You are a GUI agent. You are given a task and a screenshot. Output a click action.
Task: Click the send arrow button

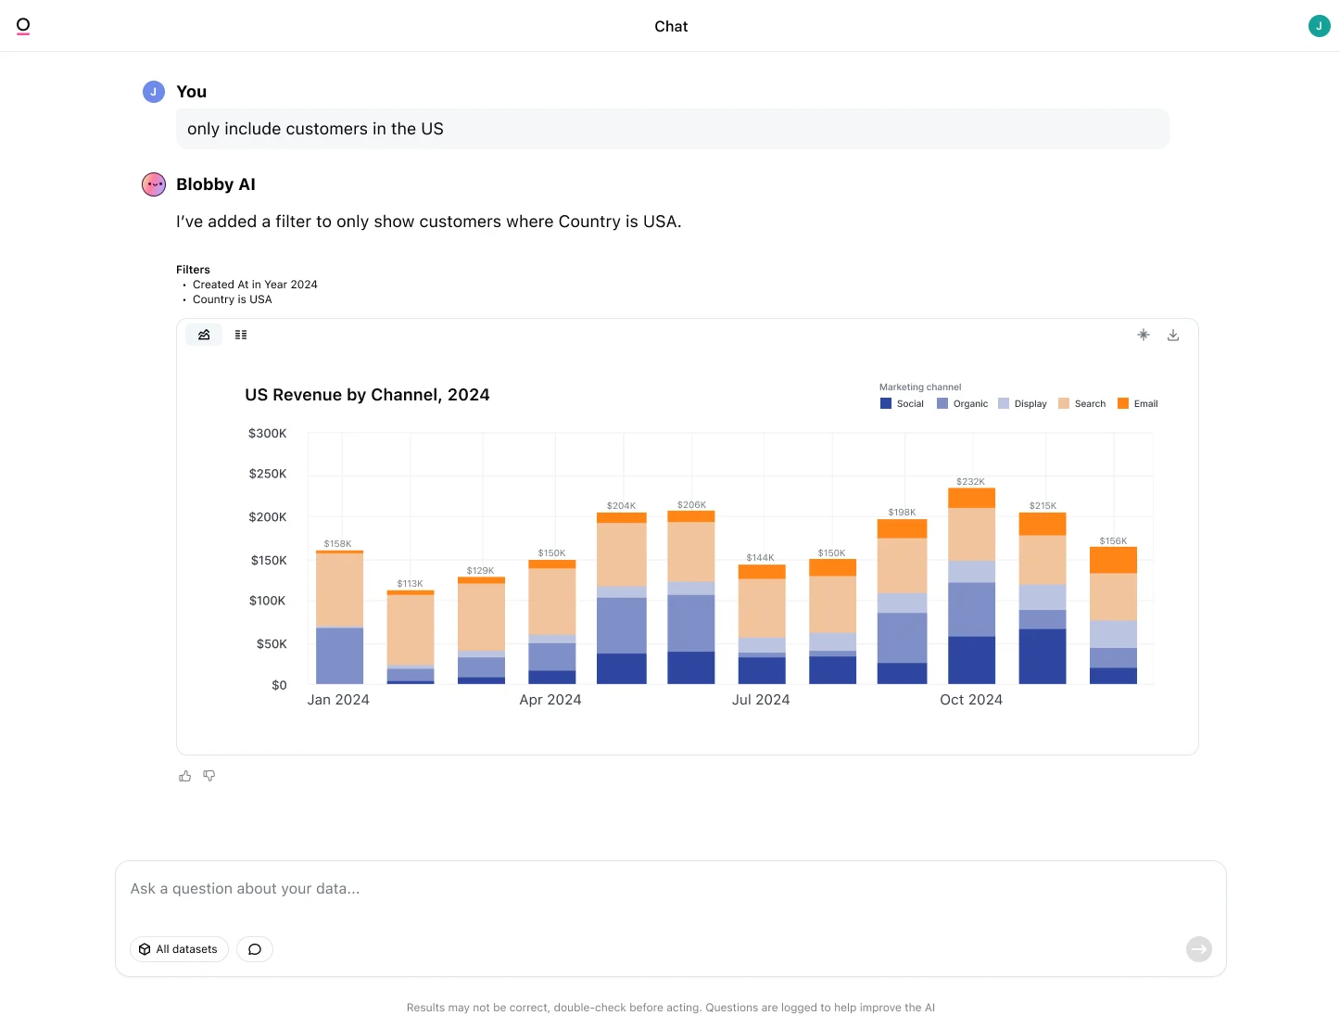(1199, 949)
